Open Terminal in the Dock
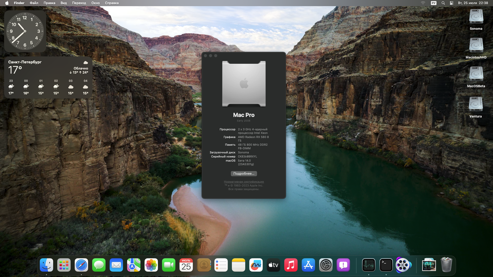 coord(386,265)
